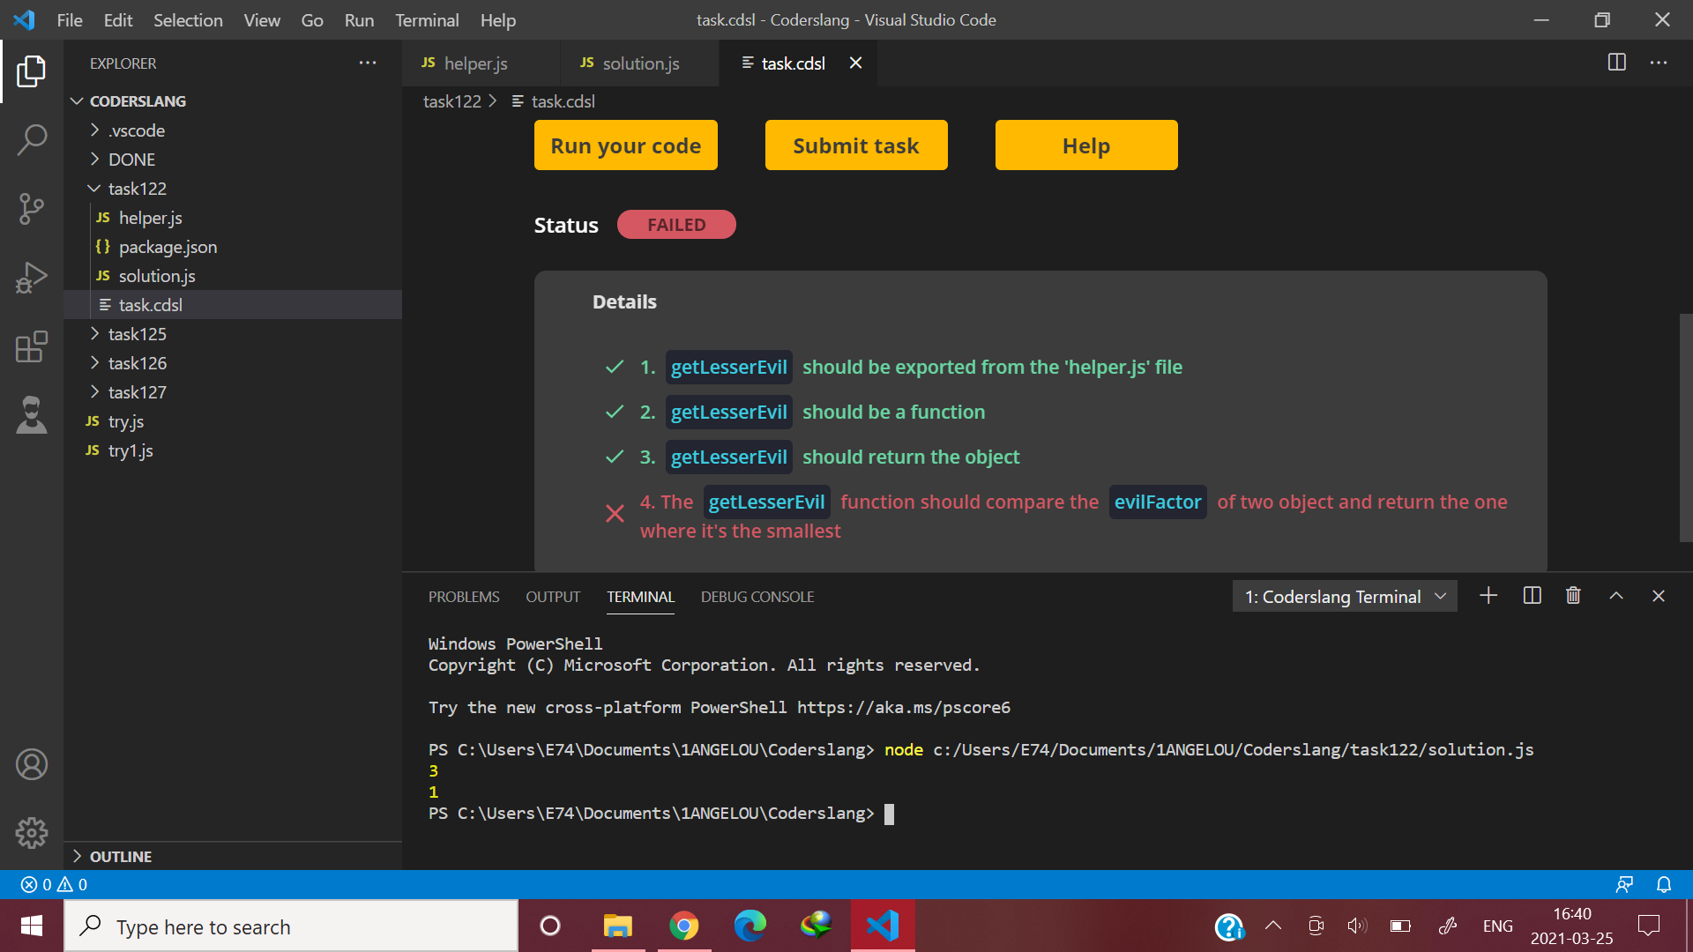Open Microsoft Edge from the taskbar
The width and height of the screenshot is (1693, 952).
(x=750, y=926)
